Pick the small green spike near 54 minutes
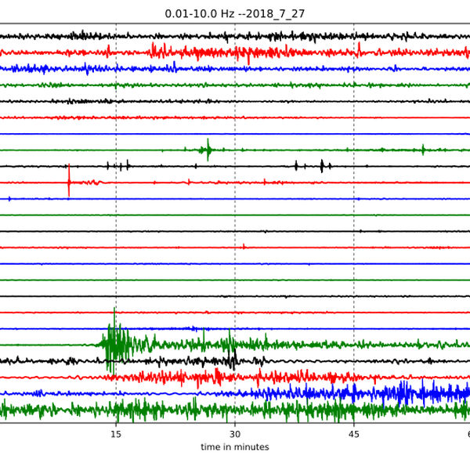 coord(423,148)
